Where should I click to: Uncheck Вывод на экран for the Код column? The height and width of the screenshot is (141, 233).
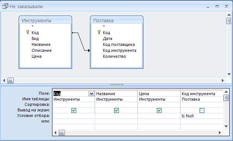click(x=74, y=110)
